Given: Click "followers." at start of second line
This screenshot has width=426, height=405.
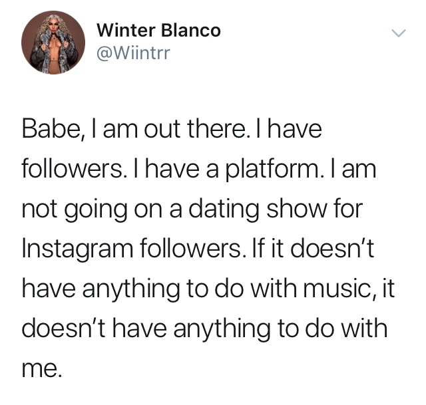Looking at the screenshot, I should coord(73,169).
